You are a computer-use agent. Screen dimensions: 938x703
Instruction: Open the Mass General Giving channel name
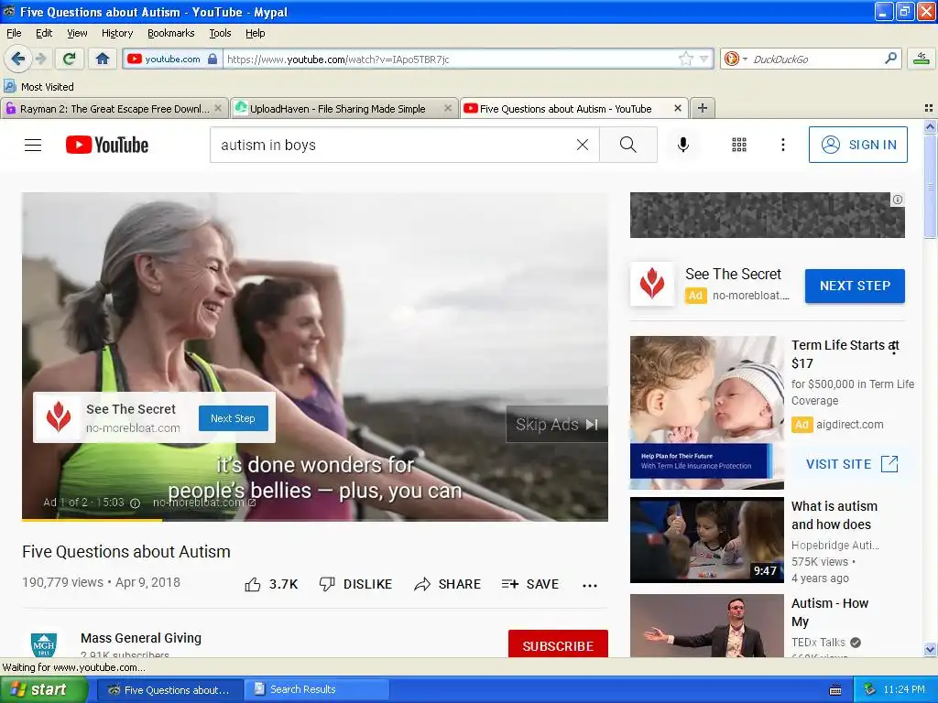(x=141, y=638)
